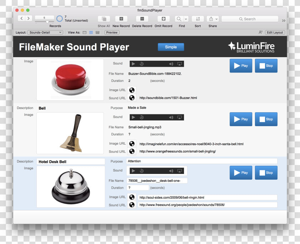Play the Hotel Desk Bell sound
This screenshot has width=300, height=244.
click(x=241, y=173)
